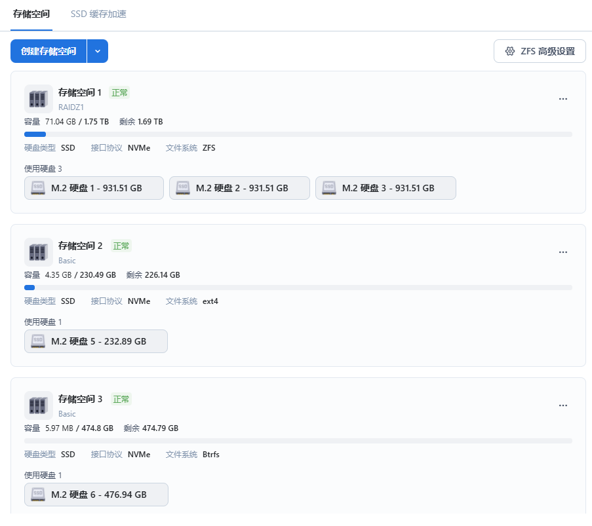This screenshot has width=592, height=526.
Task: Click 存储空间 2 capacity usage bar
Action: click(298, 288)
